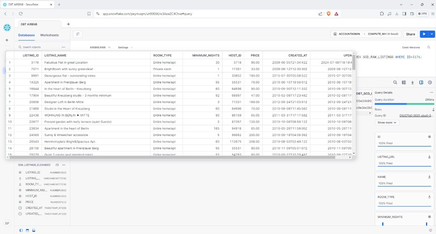The image size is (436, 234).
Task: Search the query results with the magnifier icon
Action: click(395, 82)
